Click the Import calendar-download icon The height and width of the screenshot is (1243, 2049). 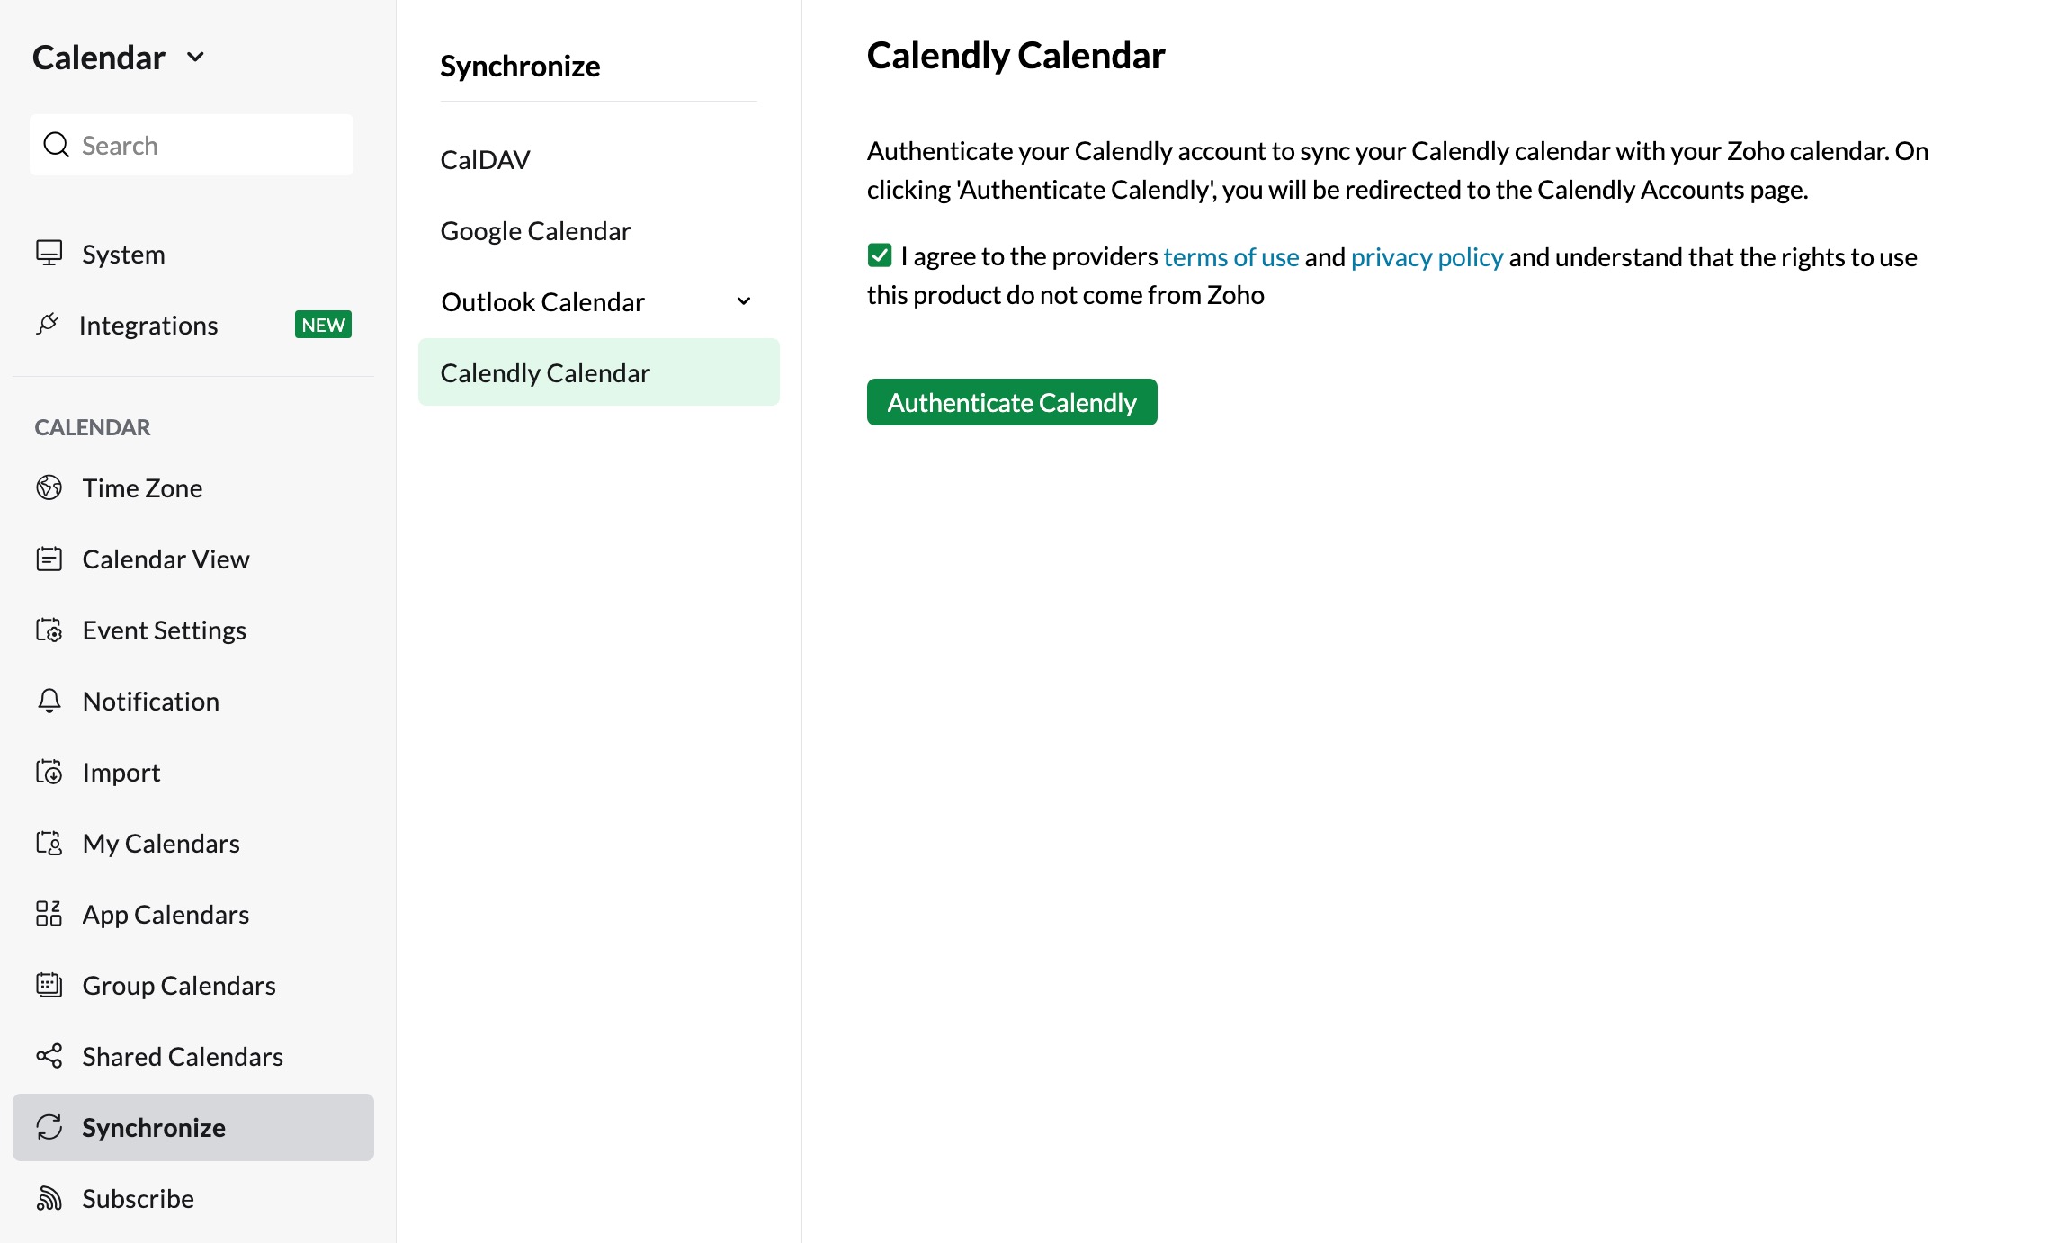(49, 772)
